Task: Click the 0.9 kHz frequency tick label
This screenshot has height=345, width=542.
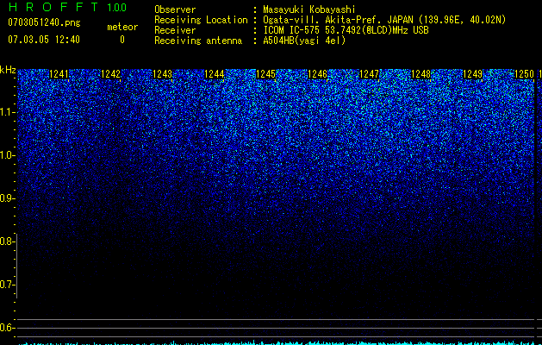Action: (x=6, y=198)
